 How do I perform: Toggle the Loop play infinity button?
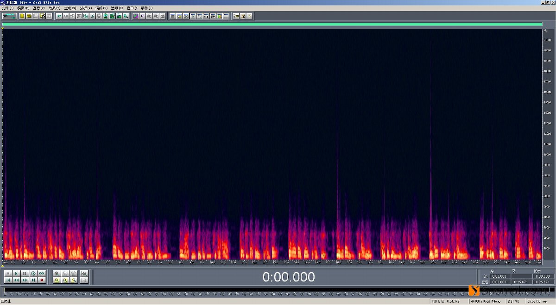42,274
